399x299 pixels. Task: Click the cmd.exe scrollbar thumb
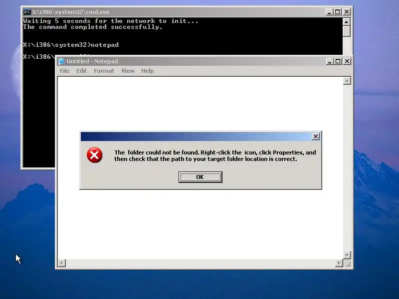346,31
